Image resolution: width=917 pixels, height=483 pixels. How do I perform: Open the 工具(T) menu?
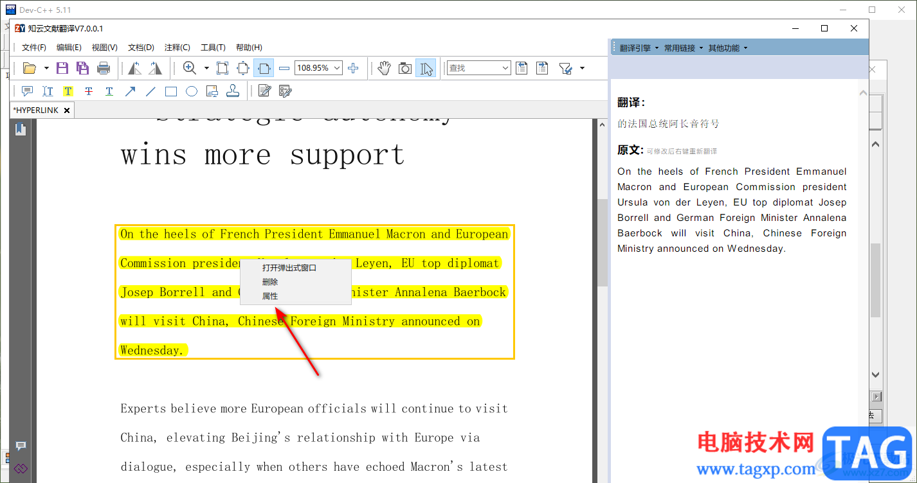tap(213, 48)
